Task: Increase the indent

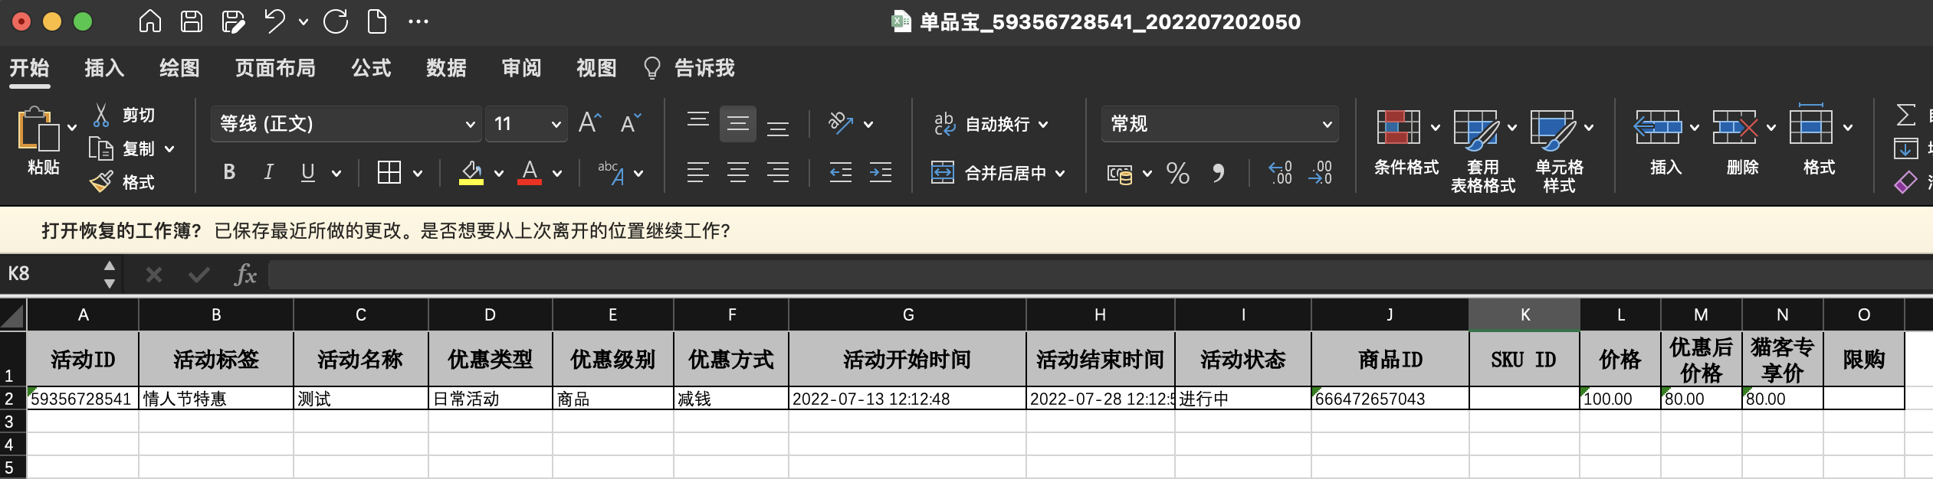Action: pos(881,173)
